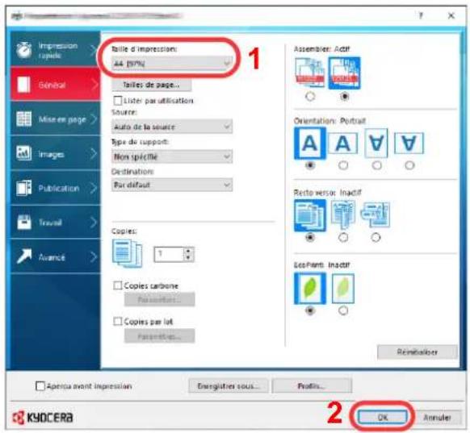Select the Assembler inactive radio button

(310, 96)
